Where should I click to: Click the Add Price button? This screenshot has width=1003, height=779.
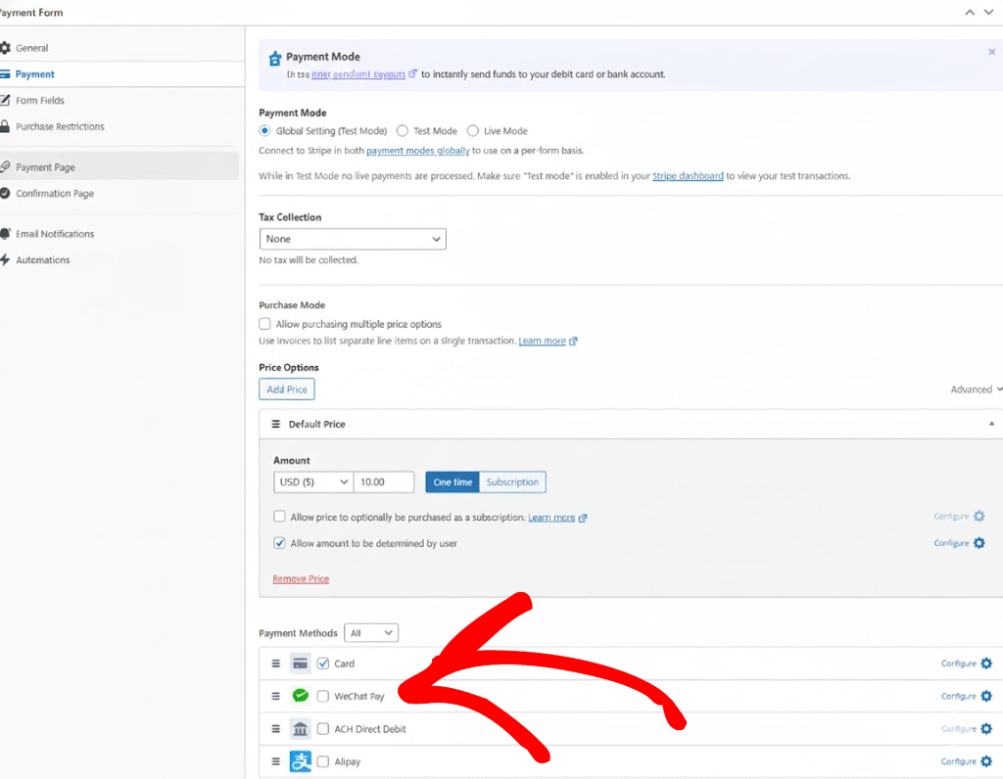[287, 389]
